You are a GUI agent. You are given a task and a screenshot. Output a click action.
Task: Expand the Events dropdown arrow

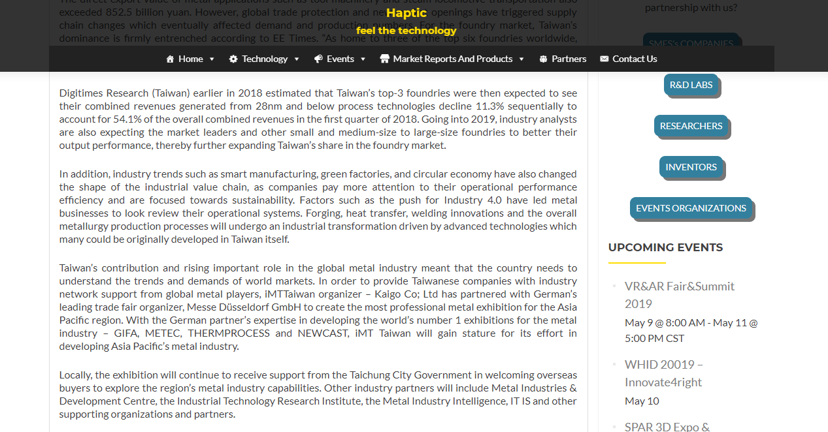pyautogui.click(x=363, y=59)
